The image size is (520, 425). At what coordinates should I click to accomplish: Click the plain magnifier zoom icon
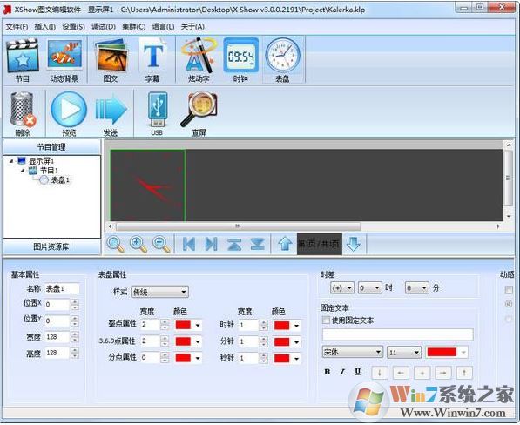115,245
